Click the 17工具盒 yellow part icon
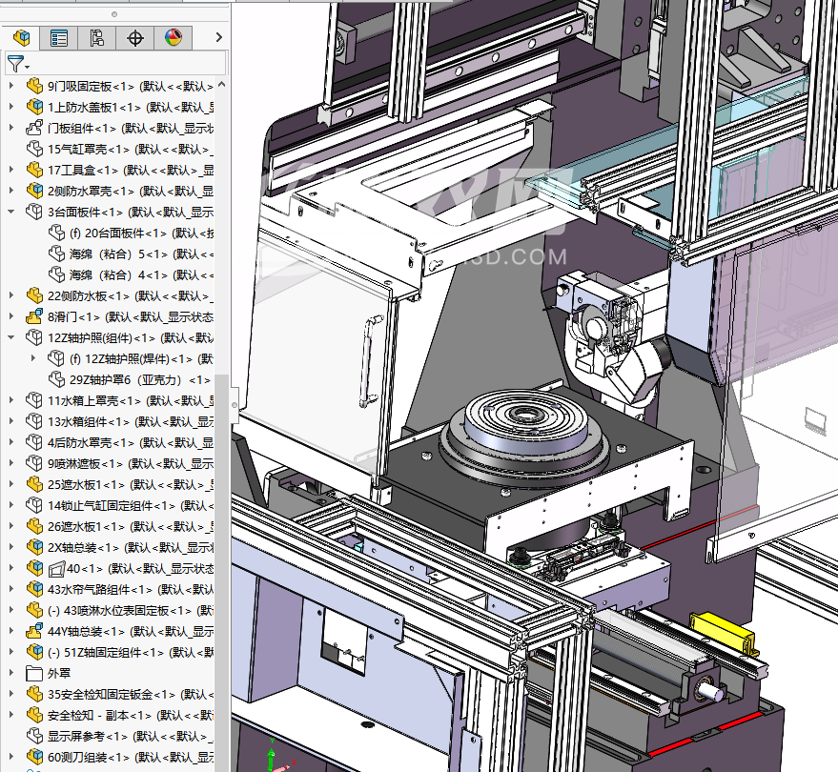Viewport: 838px width, 772px height. point(34,171)
